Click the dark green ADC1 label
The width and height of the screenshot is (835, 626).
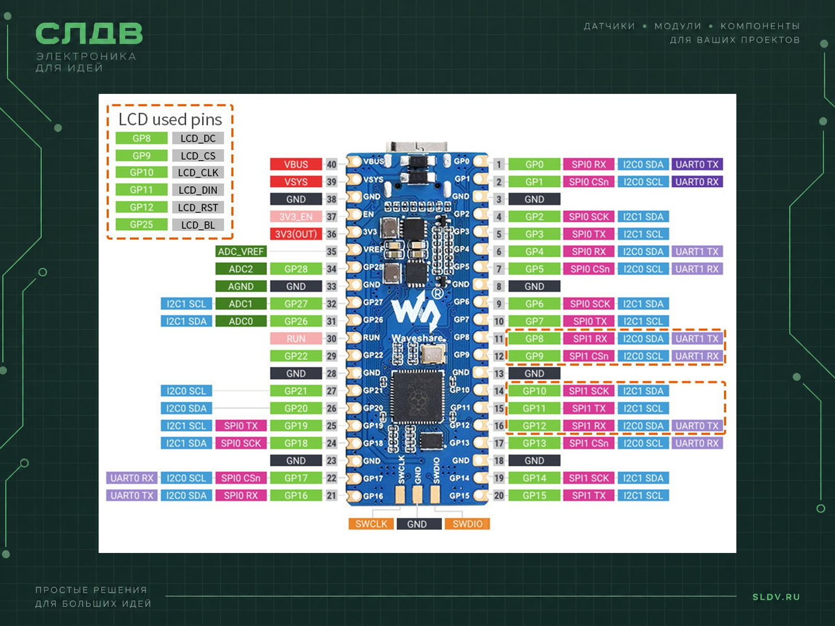(241, 304)
